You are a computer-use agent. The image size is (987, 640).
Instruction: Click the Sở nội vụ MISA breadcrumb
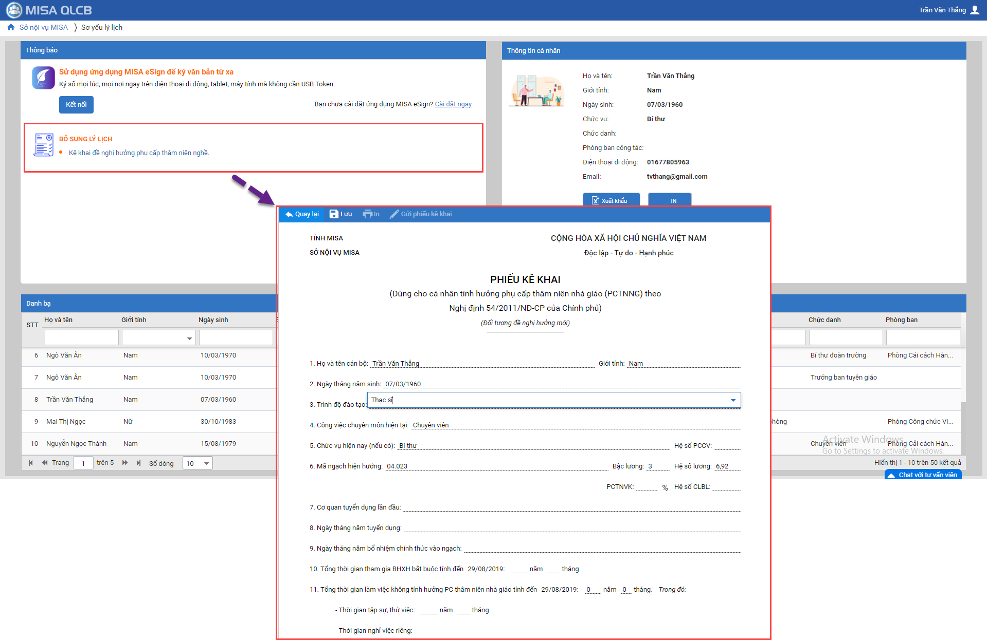tap(44, 28)
